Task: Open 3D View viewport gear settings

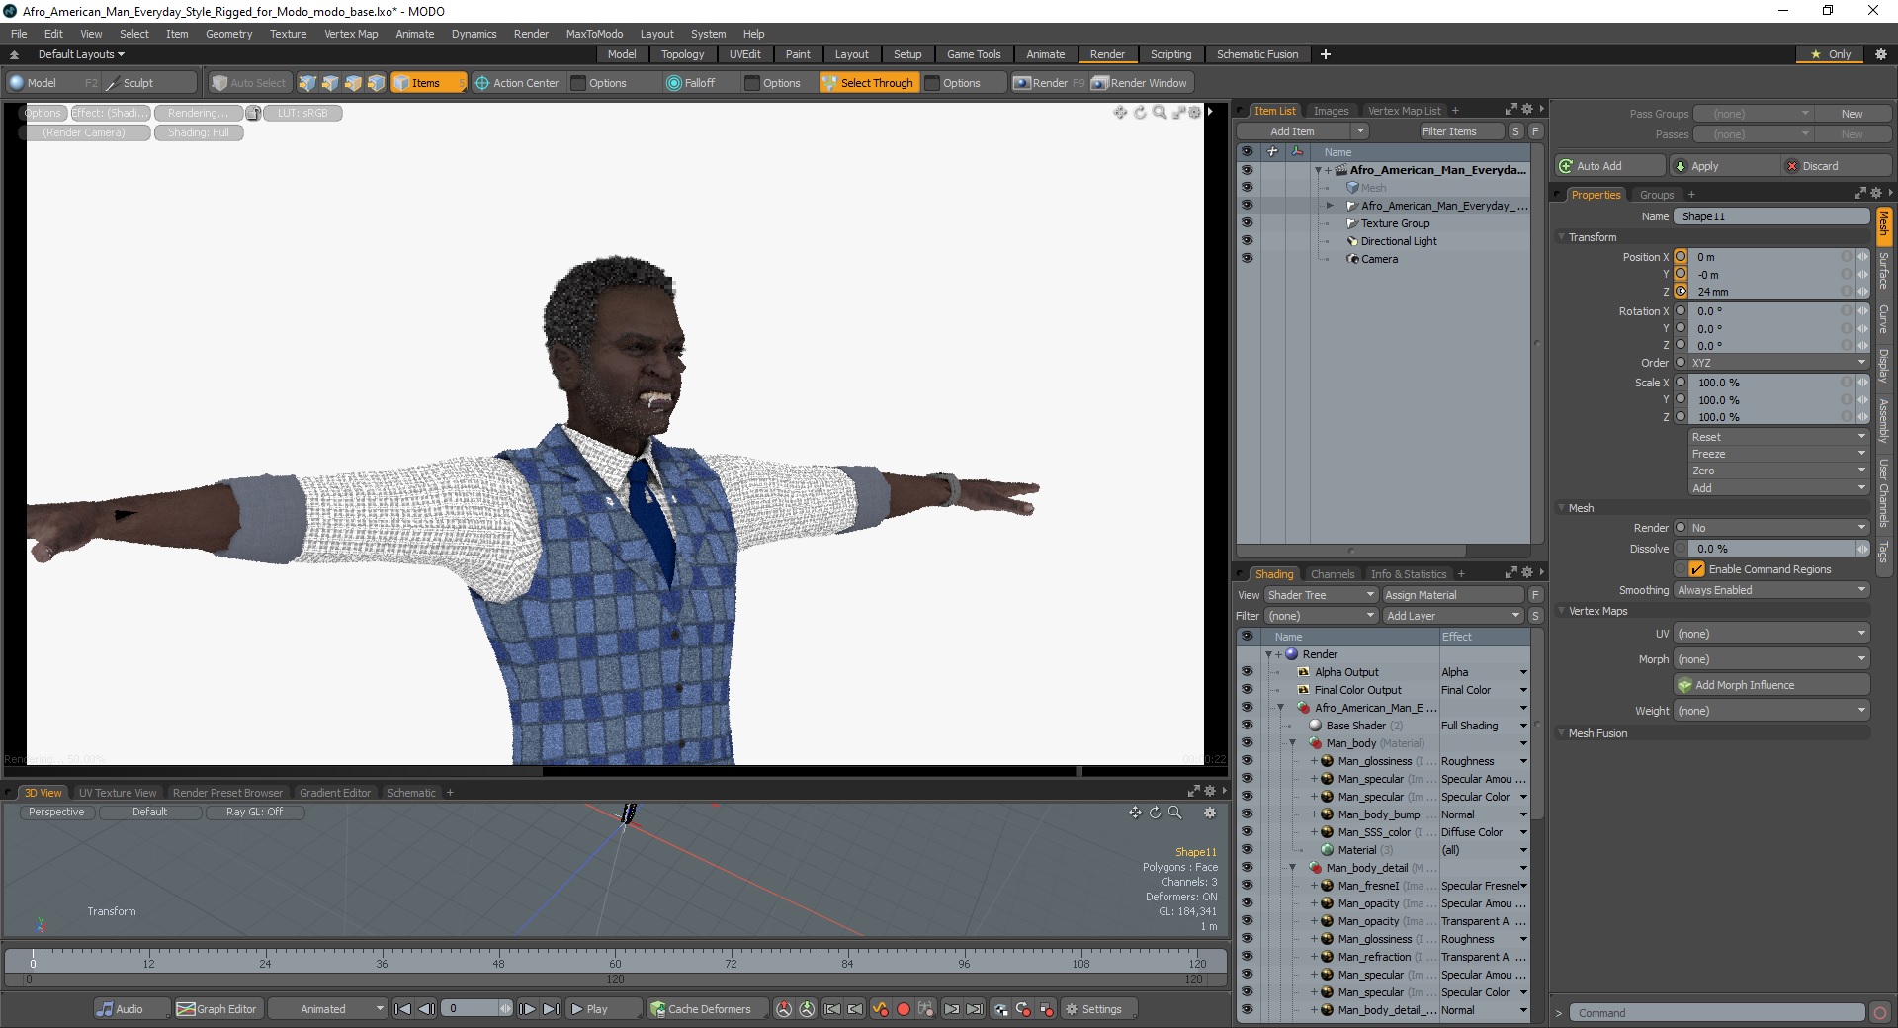Action: click(1209, 813)
